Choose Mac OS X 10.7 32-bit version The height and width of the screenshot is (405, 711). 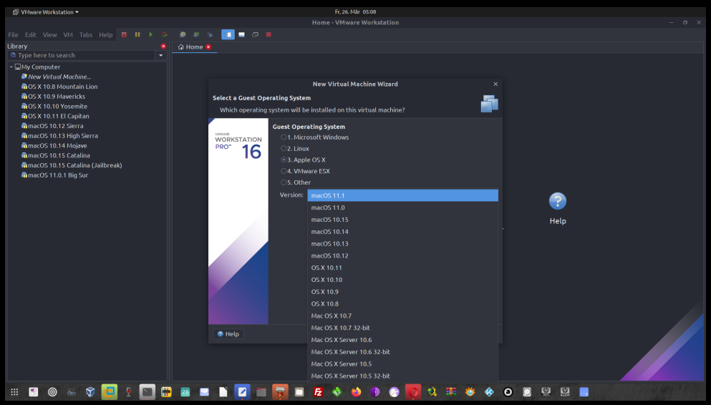pos(402,328)
